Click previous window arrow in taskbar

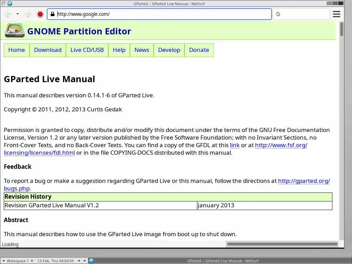[x=79, y=261]
